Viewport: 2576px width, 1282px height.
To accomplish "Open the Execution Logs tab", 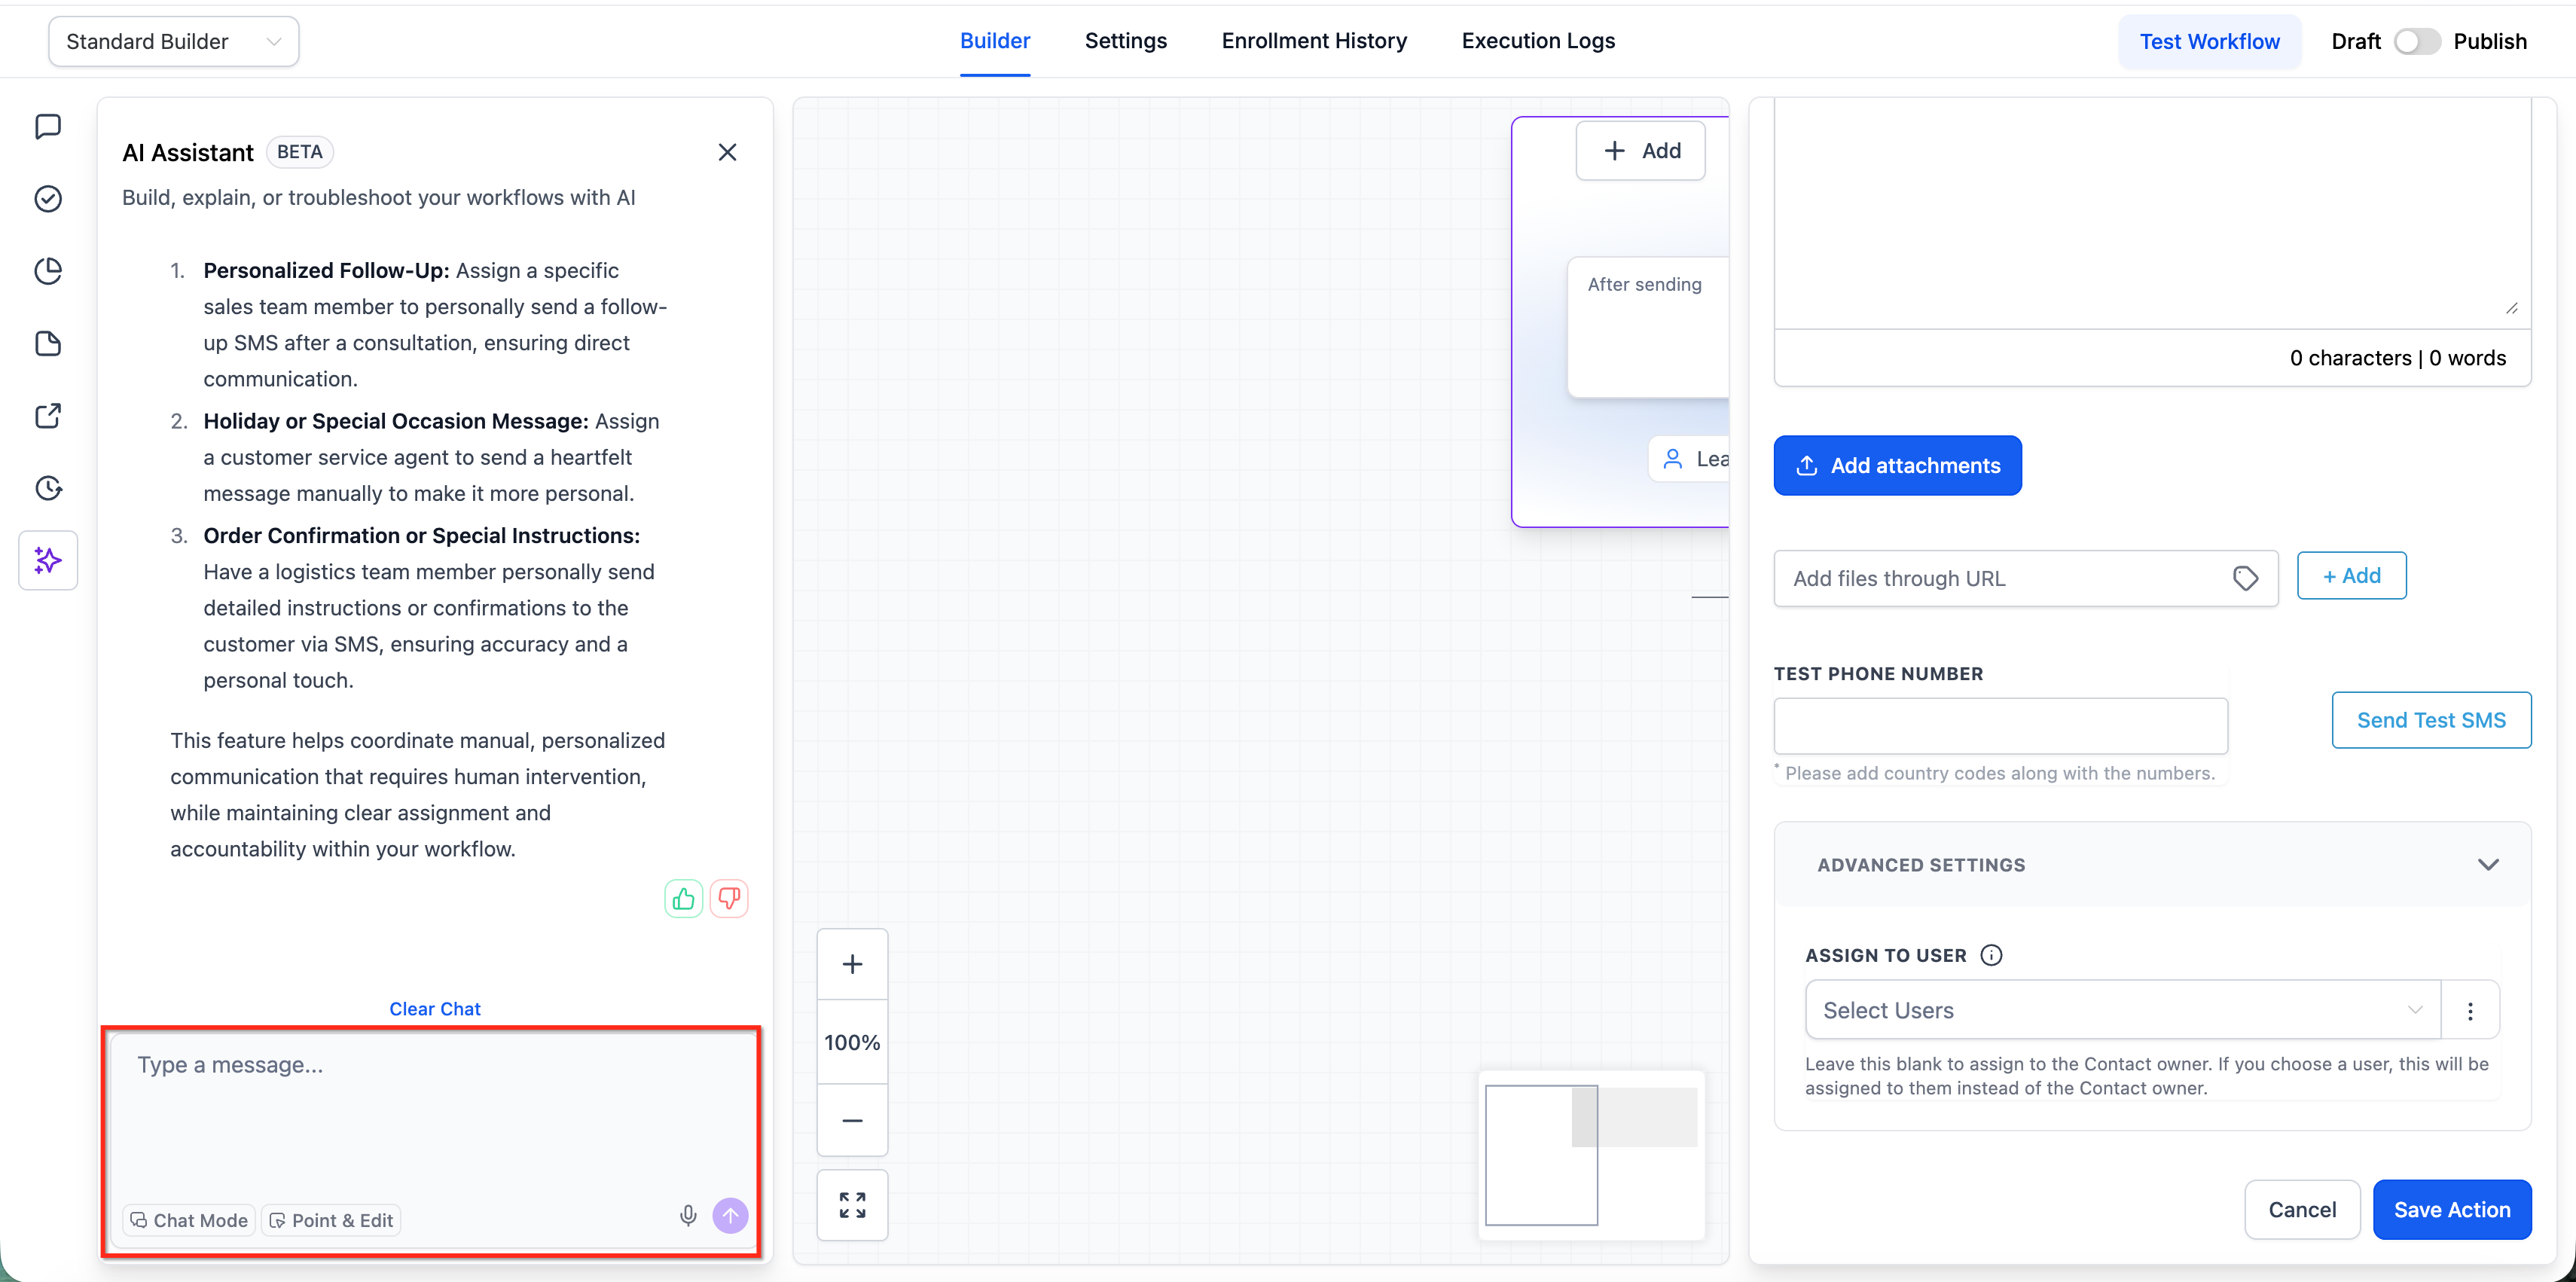I will pyautogui.click(x=1537, y=41).
